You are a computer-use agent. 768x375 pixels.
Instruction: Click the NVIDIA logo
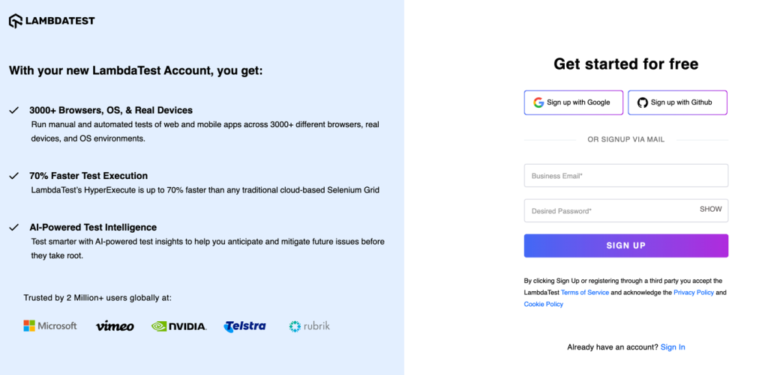point(178,326)
